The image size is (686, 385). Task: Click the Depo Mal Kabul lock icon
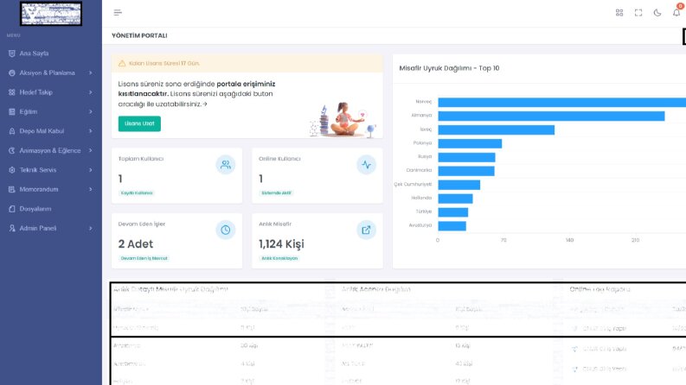[x=12, y=131]
